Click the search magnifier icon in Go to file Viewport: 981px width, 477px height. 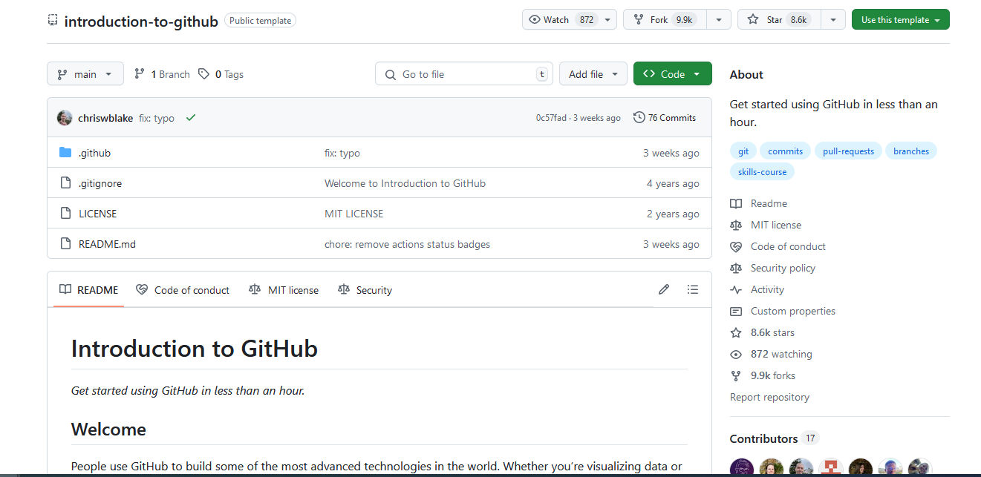point(391,74)
